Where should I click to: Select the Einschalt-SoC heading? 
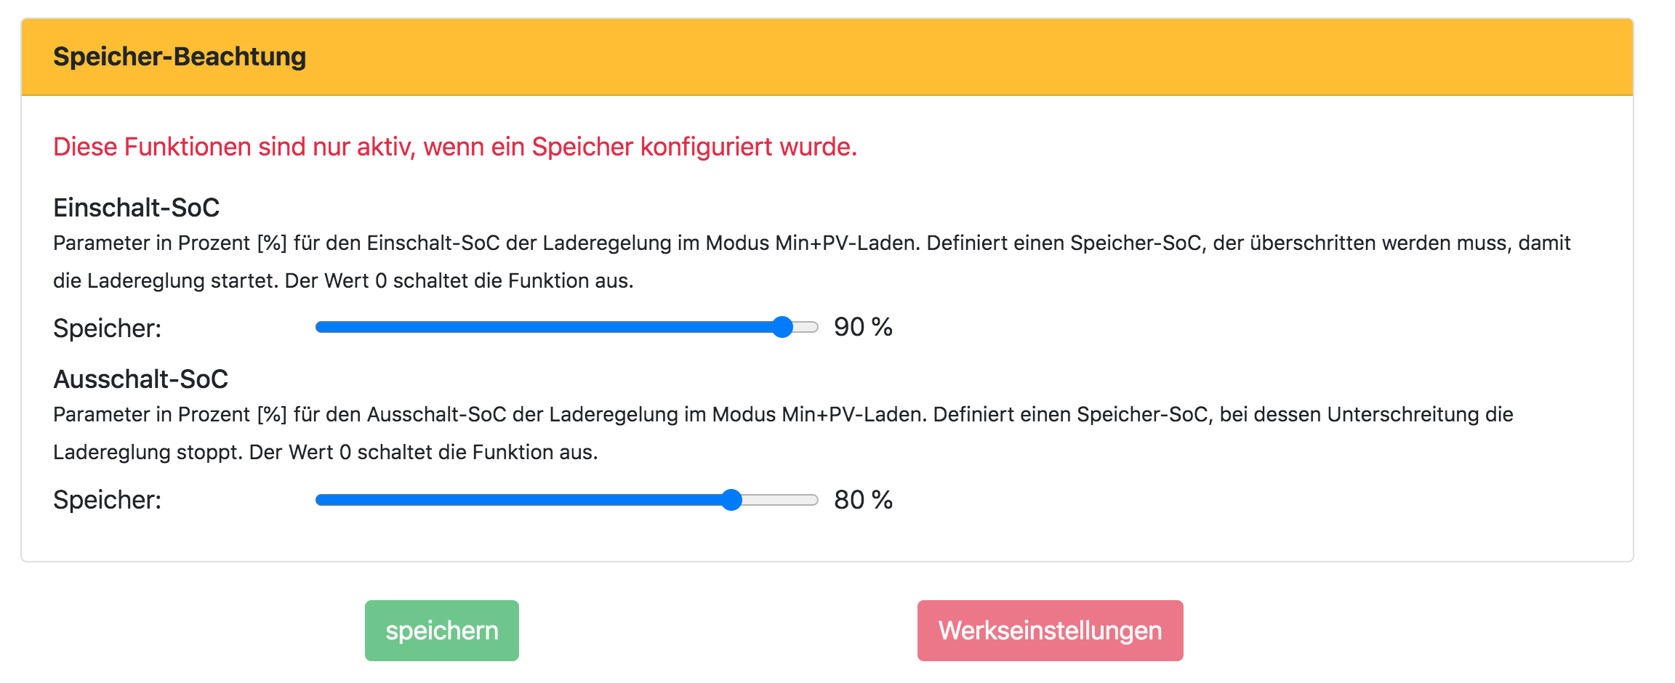point(136,208)
